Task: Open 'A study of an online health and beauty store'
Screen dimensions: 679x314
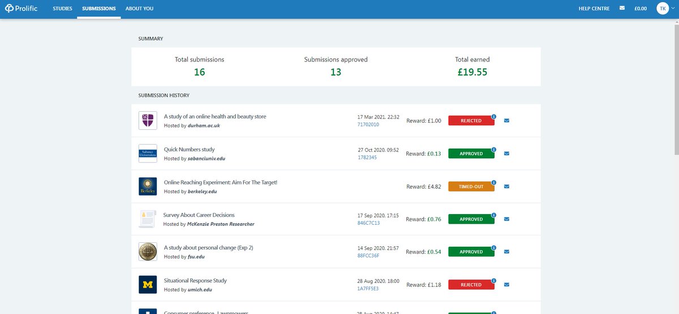Action: pos(215,116)
